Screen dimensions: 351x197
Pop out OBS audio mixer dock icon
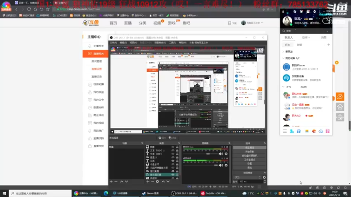229,143
